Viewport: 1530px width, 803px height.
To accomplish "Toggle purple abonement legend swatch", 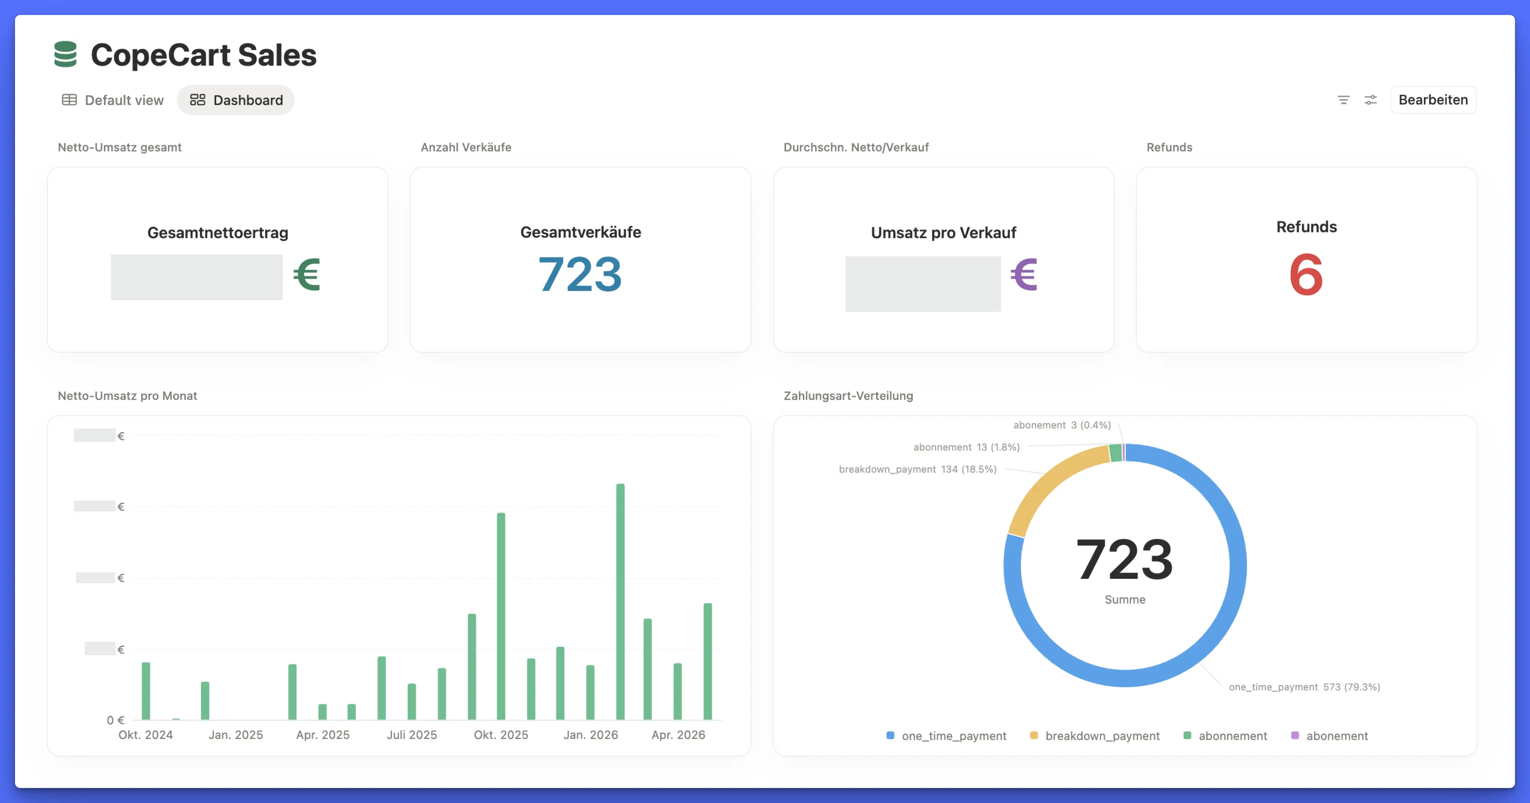I will pos(1295,735).
